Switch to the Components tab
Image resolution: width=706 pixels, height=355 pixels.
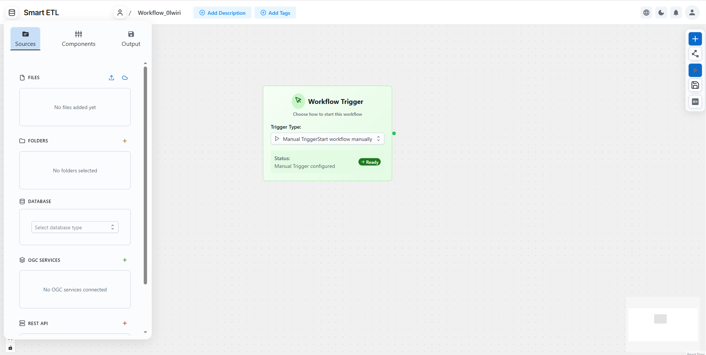[78, 38]
